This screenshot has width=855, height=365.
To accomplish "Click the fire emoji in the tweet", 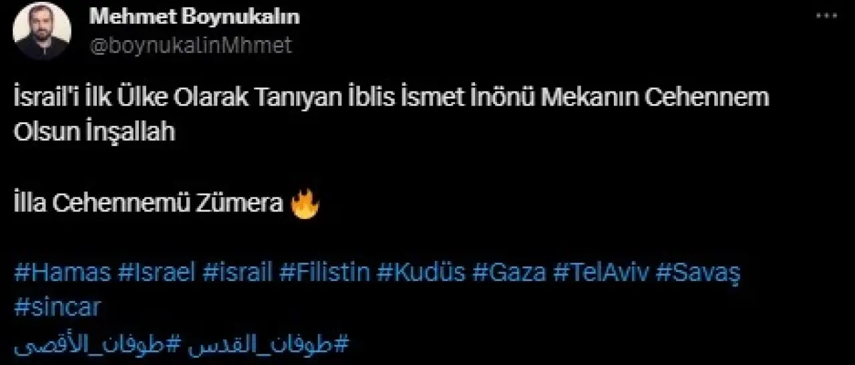I will (306, 204).
